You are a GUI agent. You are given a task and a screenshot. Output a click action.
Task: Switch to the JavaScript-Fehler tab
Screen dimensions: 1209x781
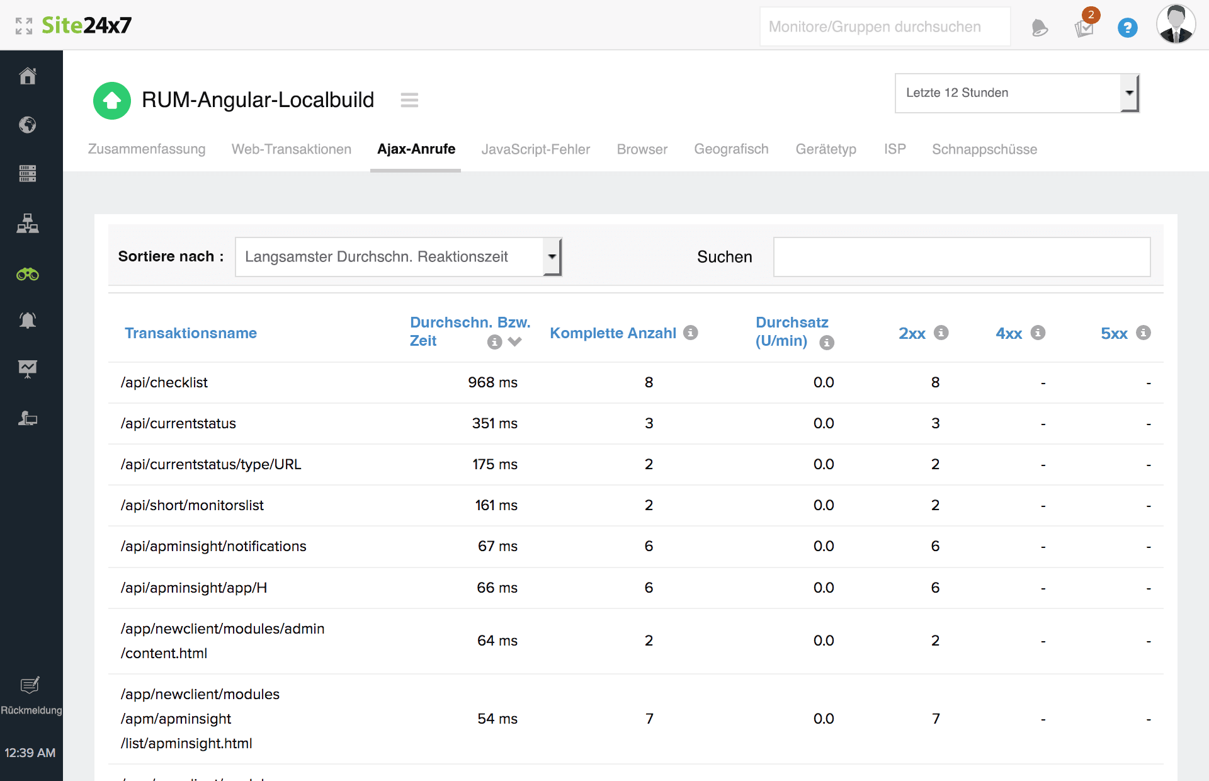tap(535, 149)
